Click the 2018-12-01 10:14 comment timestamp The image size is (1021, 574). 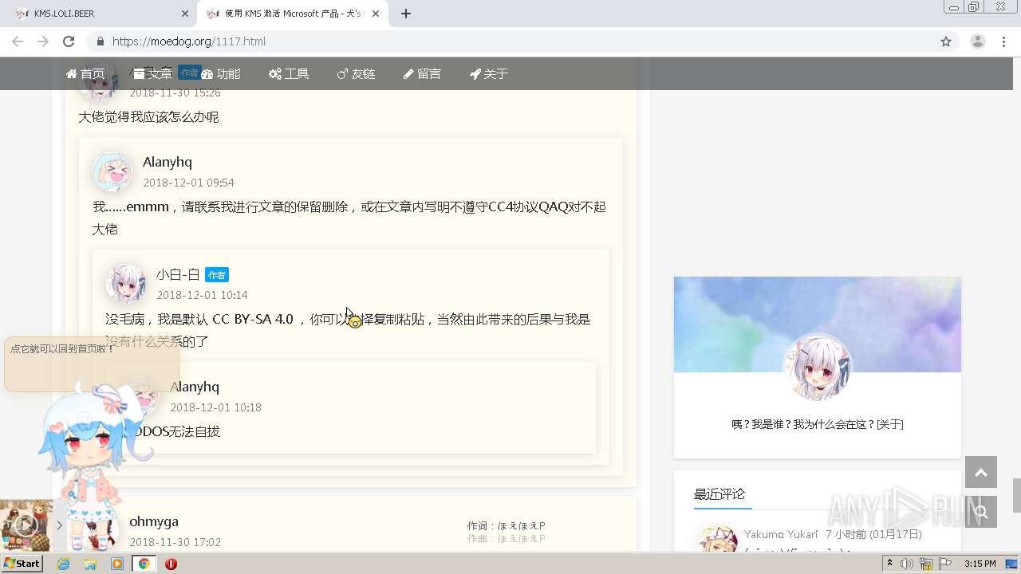(202, 295)
